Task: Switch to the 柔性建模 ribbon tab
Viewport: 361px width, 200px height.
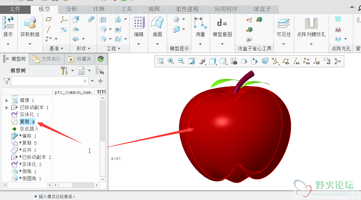Action: [x=187, y=9]
